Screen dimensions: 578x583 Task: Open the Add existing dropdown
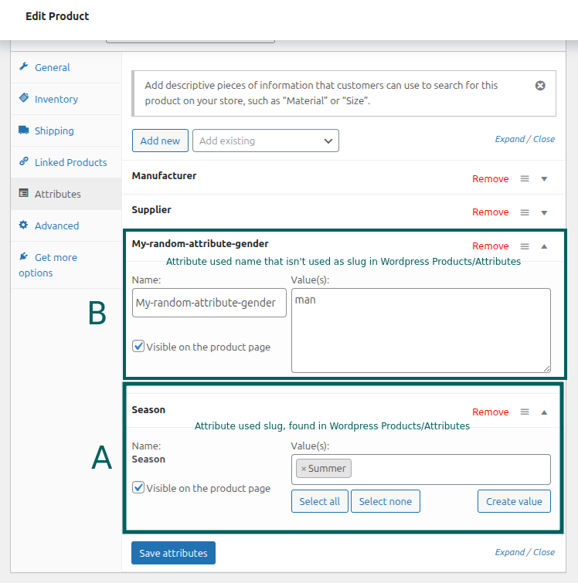pos(266,141)
